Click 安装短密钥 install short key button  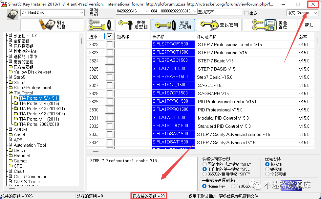pos(133,25)
